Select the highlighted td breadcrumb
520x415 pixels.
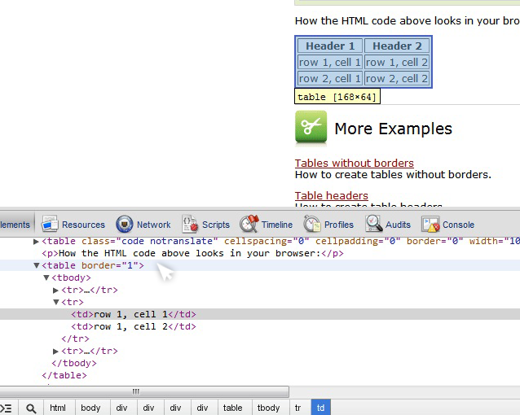[x=320, y=408]
